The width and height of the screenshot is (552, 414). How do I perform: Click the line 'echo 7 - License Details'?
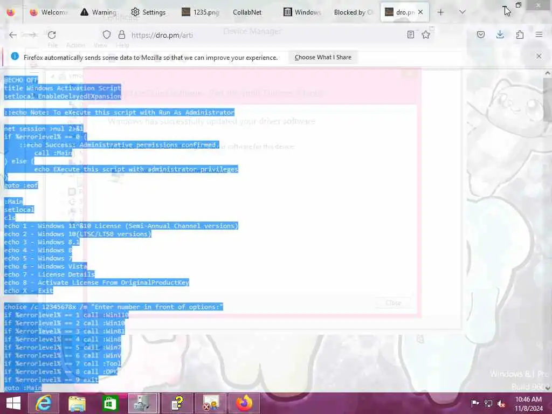tap(49, 274)
